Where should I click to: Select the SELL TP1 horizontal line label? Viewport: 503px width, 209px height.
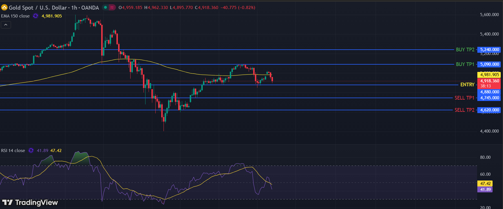pos(464,98)
